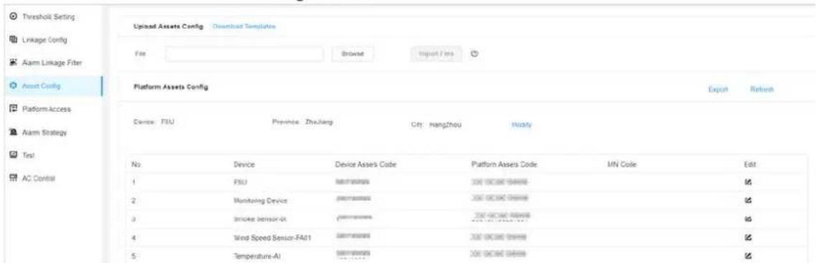The image size is (816, 263).
Task: Edit the Temperature-AI row
Action: pos(749,256)
